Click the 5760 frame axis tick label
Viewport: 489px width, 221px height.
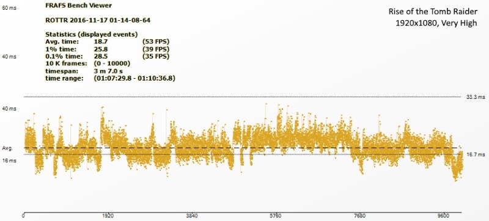tap(276, 216)
